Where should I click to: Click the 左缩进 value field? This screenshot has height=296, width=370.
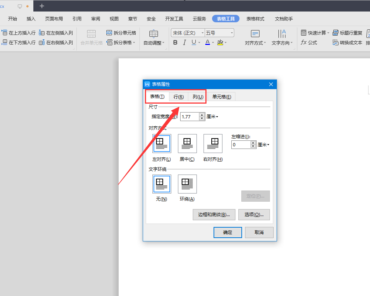(x=241, y=145)
